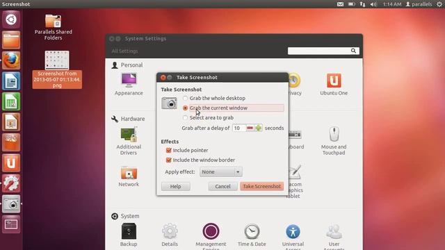
Task: Open Workspace Switcher from launcher
Action: (x=11, y=224)
